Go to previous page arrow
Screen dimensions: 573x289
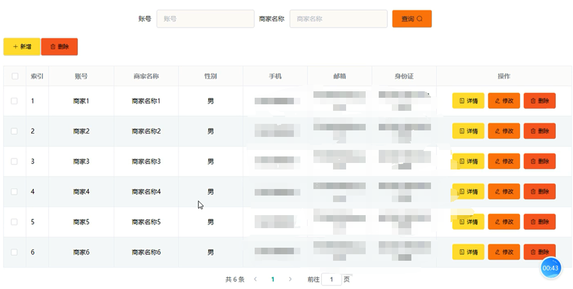coord(255,279)
